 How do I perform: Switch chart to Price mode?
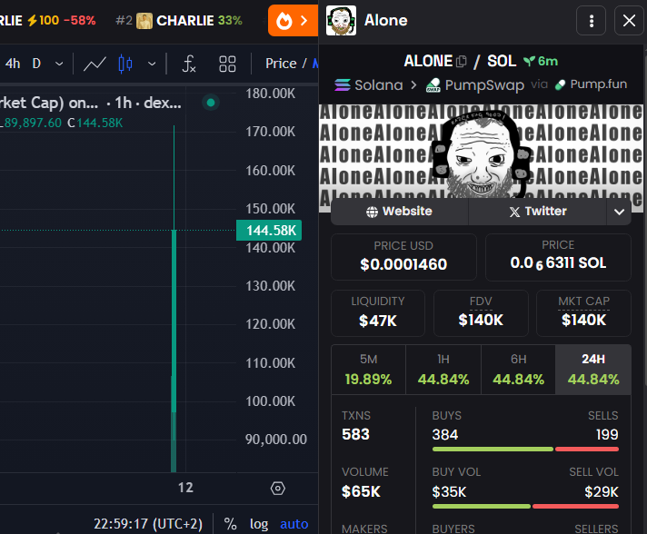(x=281, y=64)
